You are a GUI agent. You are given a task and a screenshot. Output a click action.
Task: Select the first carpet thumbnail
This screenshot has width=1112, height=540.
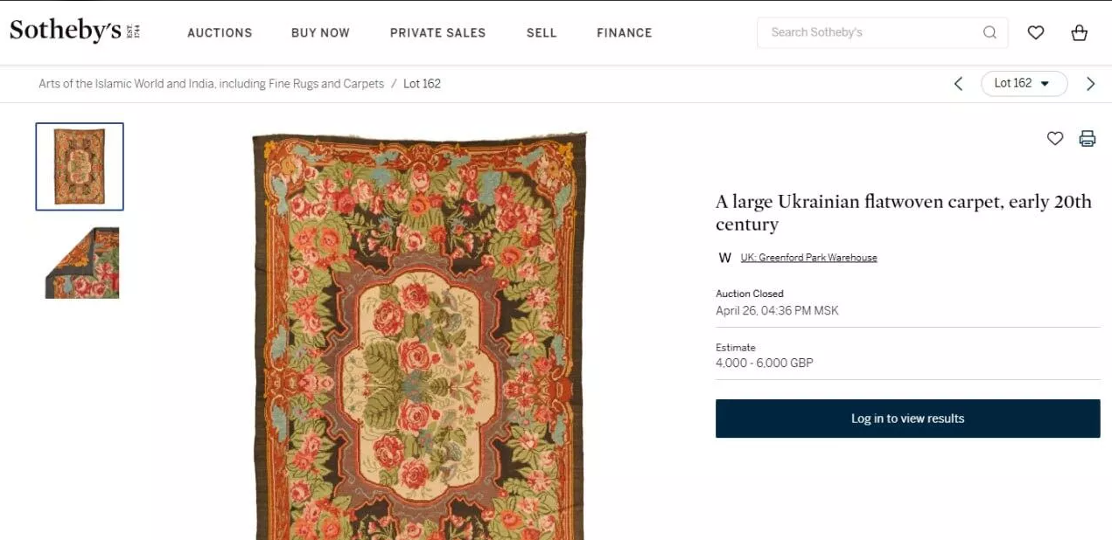[80, 167]
